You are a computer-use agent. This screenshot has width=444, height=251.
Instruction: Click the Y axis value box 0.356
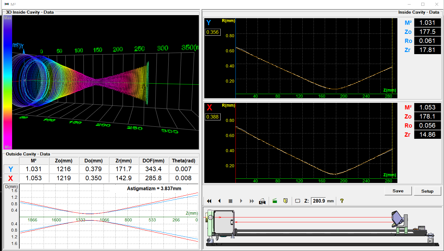tap(212, 32)
